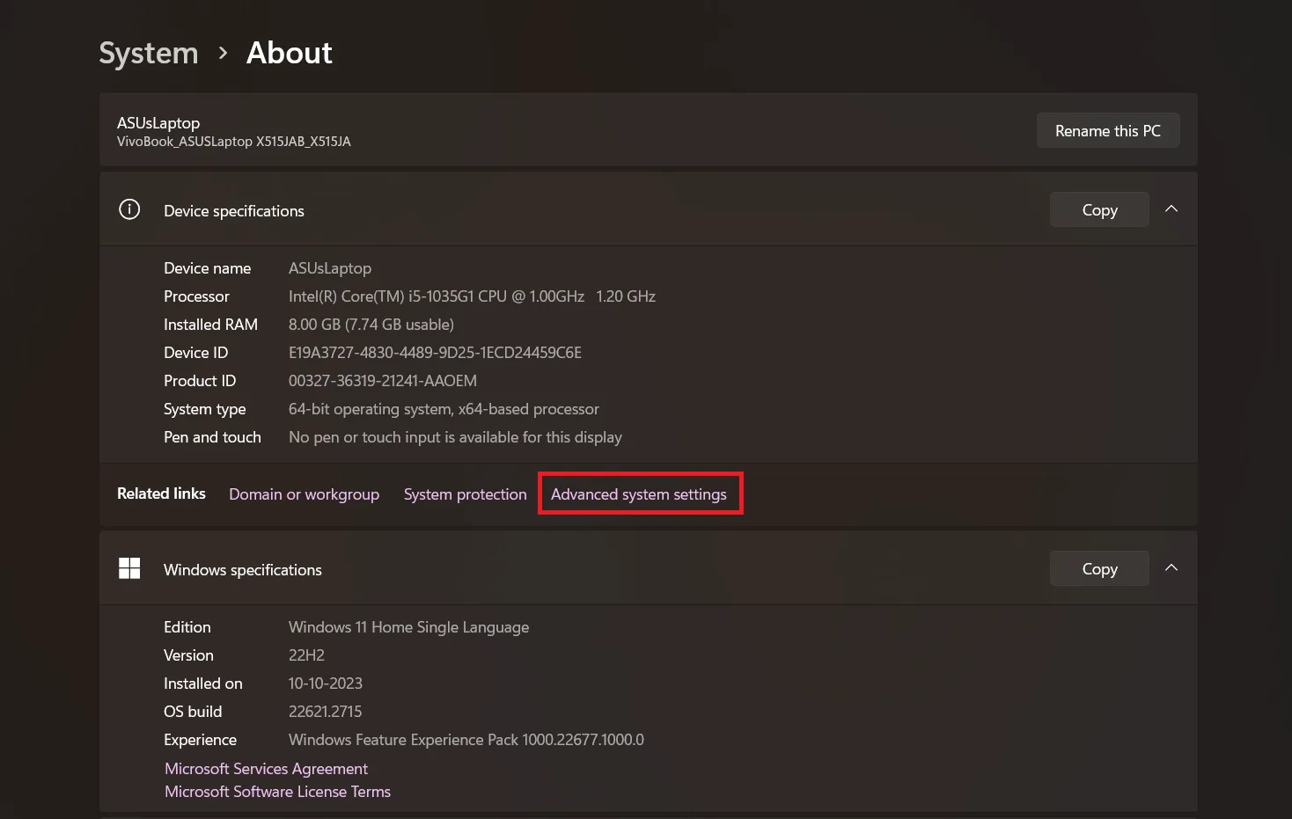Click the Processor value Intel Core i5-1035G1
Screen dimensions: 1292x819
coord(472,296)
